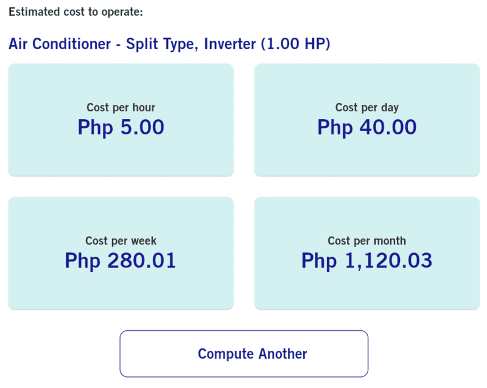Screen dimensions: 487x388
Task: Click the word 'Another' on the bottom button
Action: coord(282,354)
